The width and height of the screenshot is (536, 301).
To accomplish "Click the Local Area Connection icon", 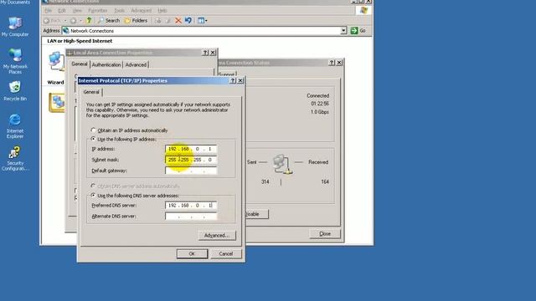I will point(57,61).
